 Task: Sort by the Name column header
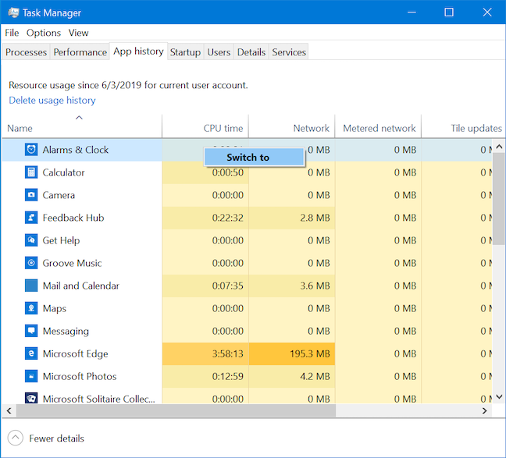(82, 128)
